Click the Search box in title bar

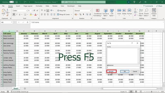click(84, 2)
